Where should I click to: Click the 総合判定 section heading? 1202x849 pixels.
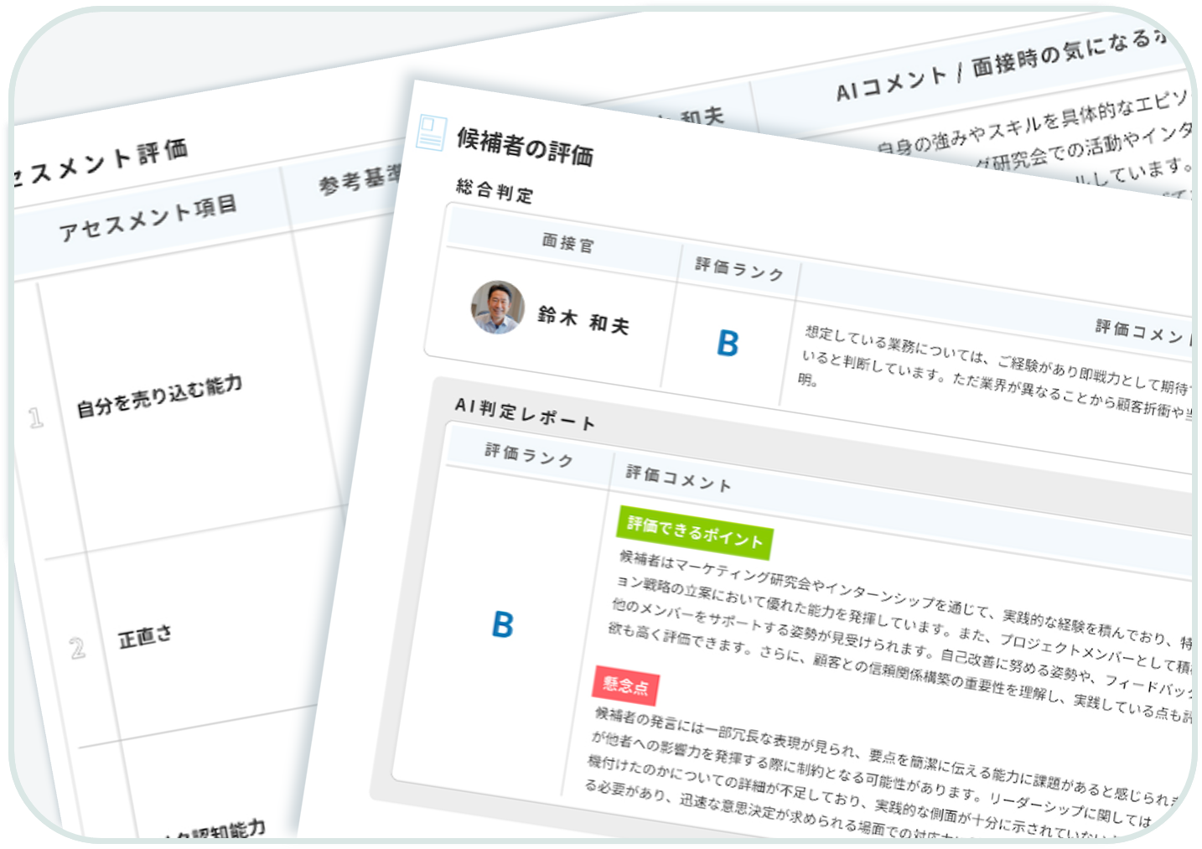tap(495, 190)
